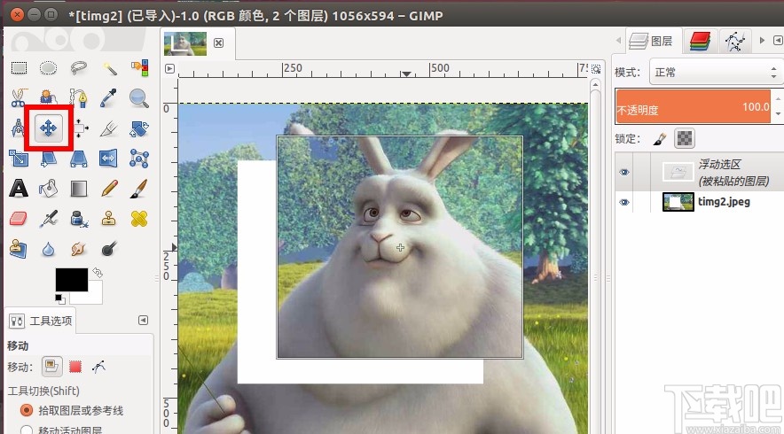Toggle lock pixels brush icon
This screenshot has width=784, height=434.
660,139
